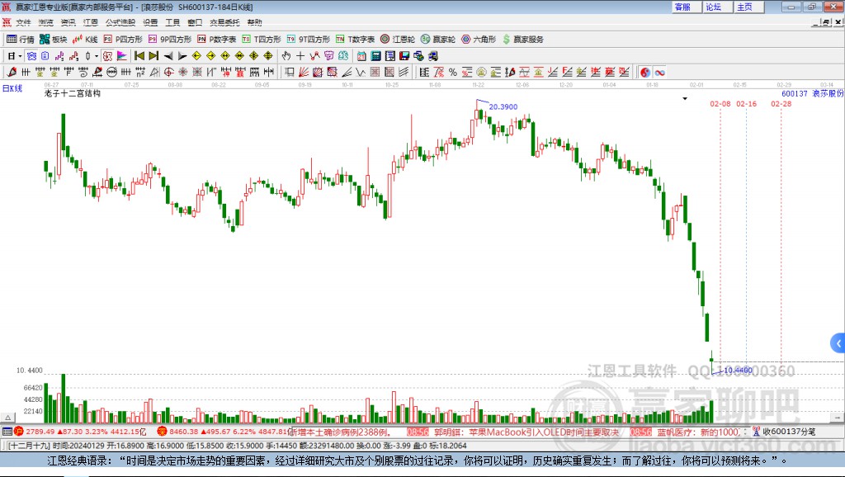Switch to the K线 chart view
The width and height of the screenshot is (845, 477).
pos(85,40)
